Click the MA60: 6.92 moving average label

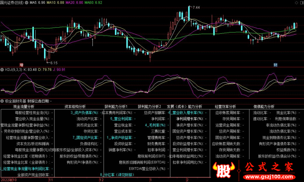point(93,3)
